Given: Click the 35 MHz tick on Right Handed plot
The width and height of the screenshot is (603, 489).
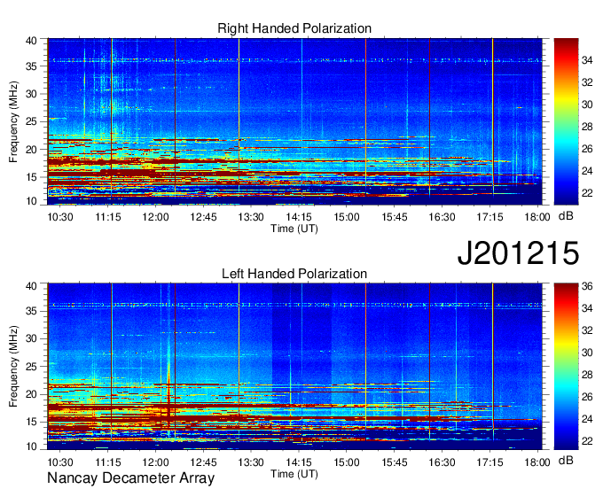Looking at the screenshot, I should point(32,66).
